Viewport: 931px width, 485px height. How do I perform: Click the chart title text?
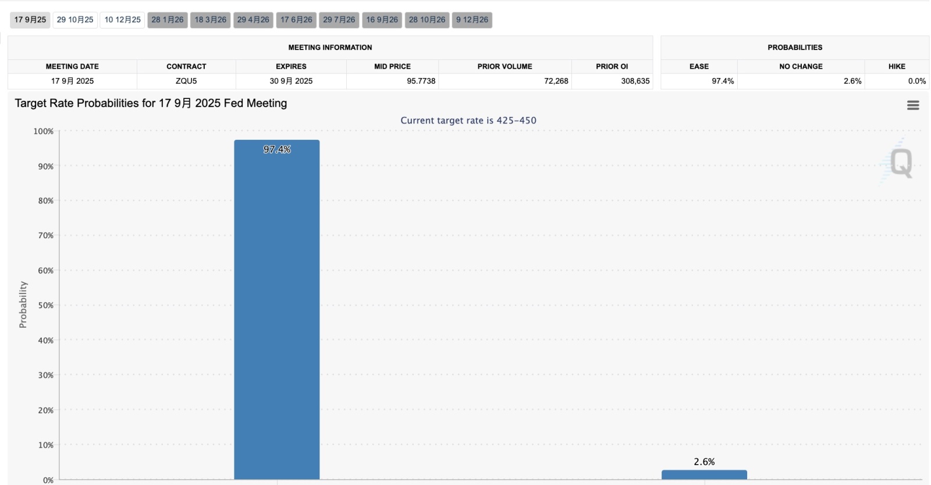coord(151,103)
